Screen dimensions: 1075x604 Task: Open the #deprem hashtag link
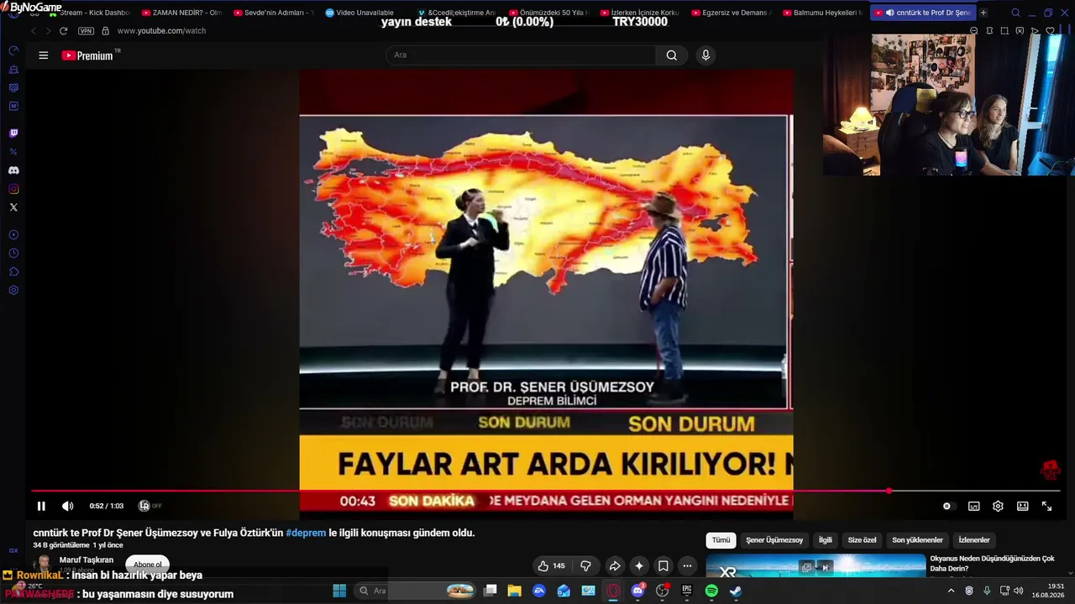click(306, 533)
